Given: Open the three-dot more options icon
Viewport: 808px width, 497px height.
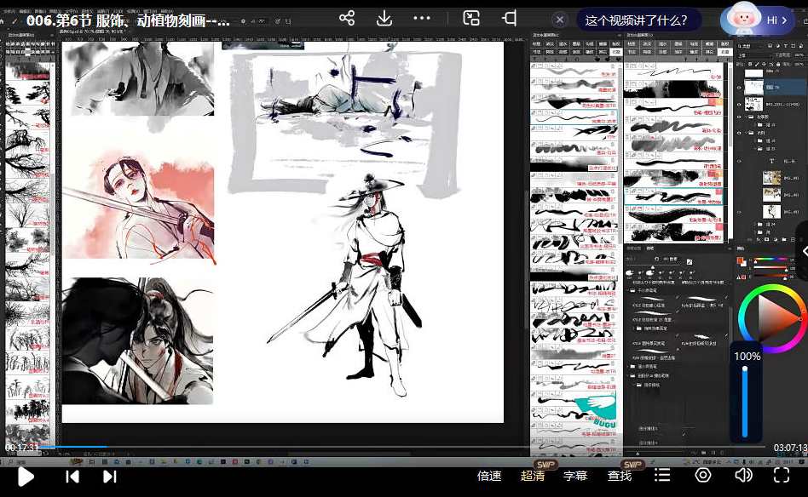Looking at the screenshot, I should point(423,17).
